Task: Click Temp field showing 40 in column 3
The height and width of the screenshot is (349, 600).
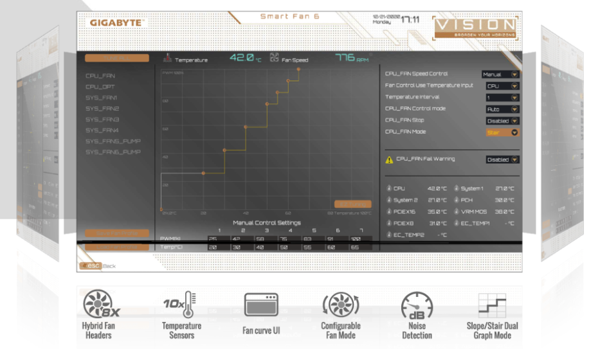Action: click(x=266, y=247)
